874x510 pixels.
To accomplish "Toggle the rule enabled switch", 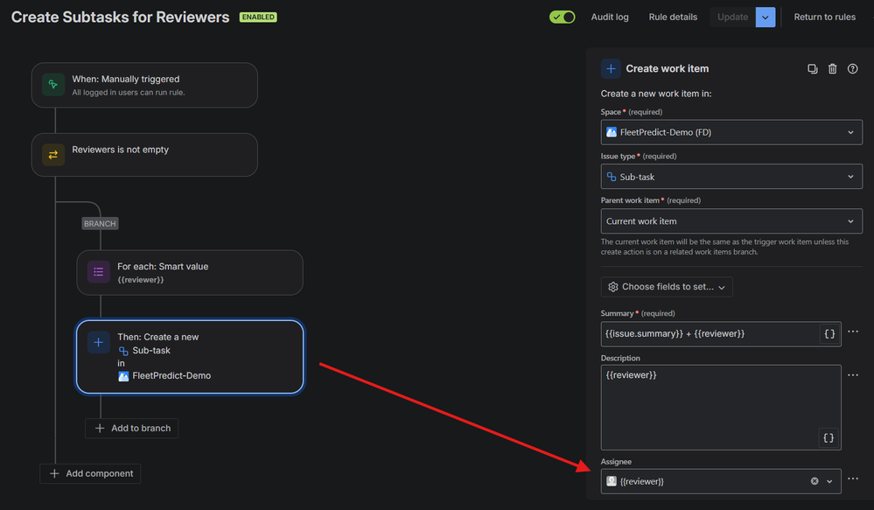I will coord(562,17).
